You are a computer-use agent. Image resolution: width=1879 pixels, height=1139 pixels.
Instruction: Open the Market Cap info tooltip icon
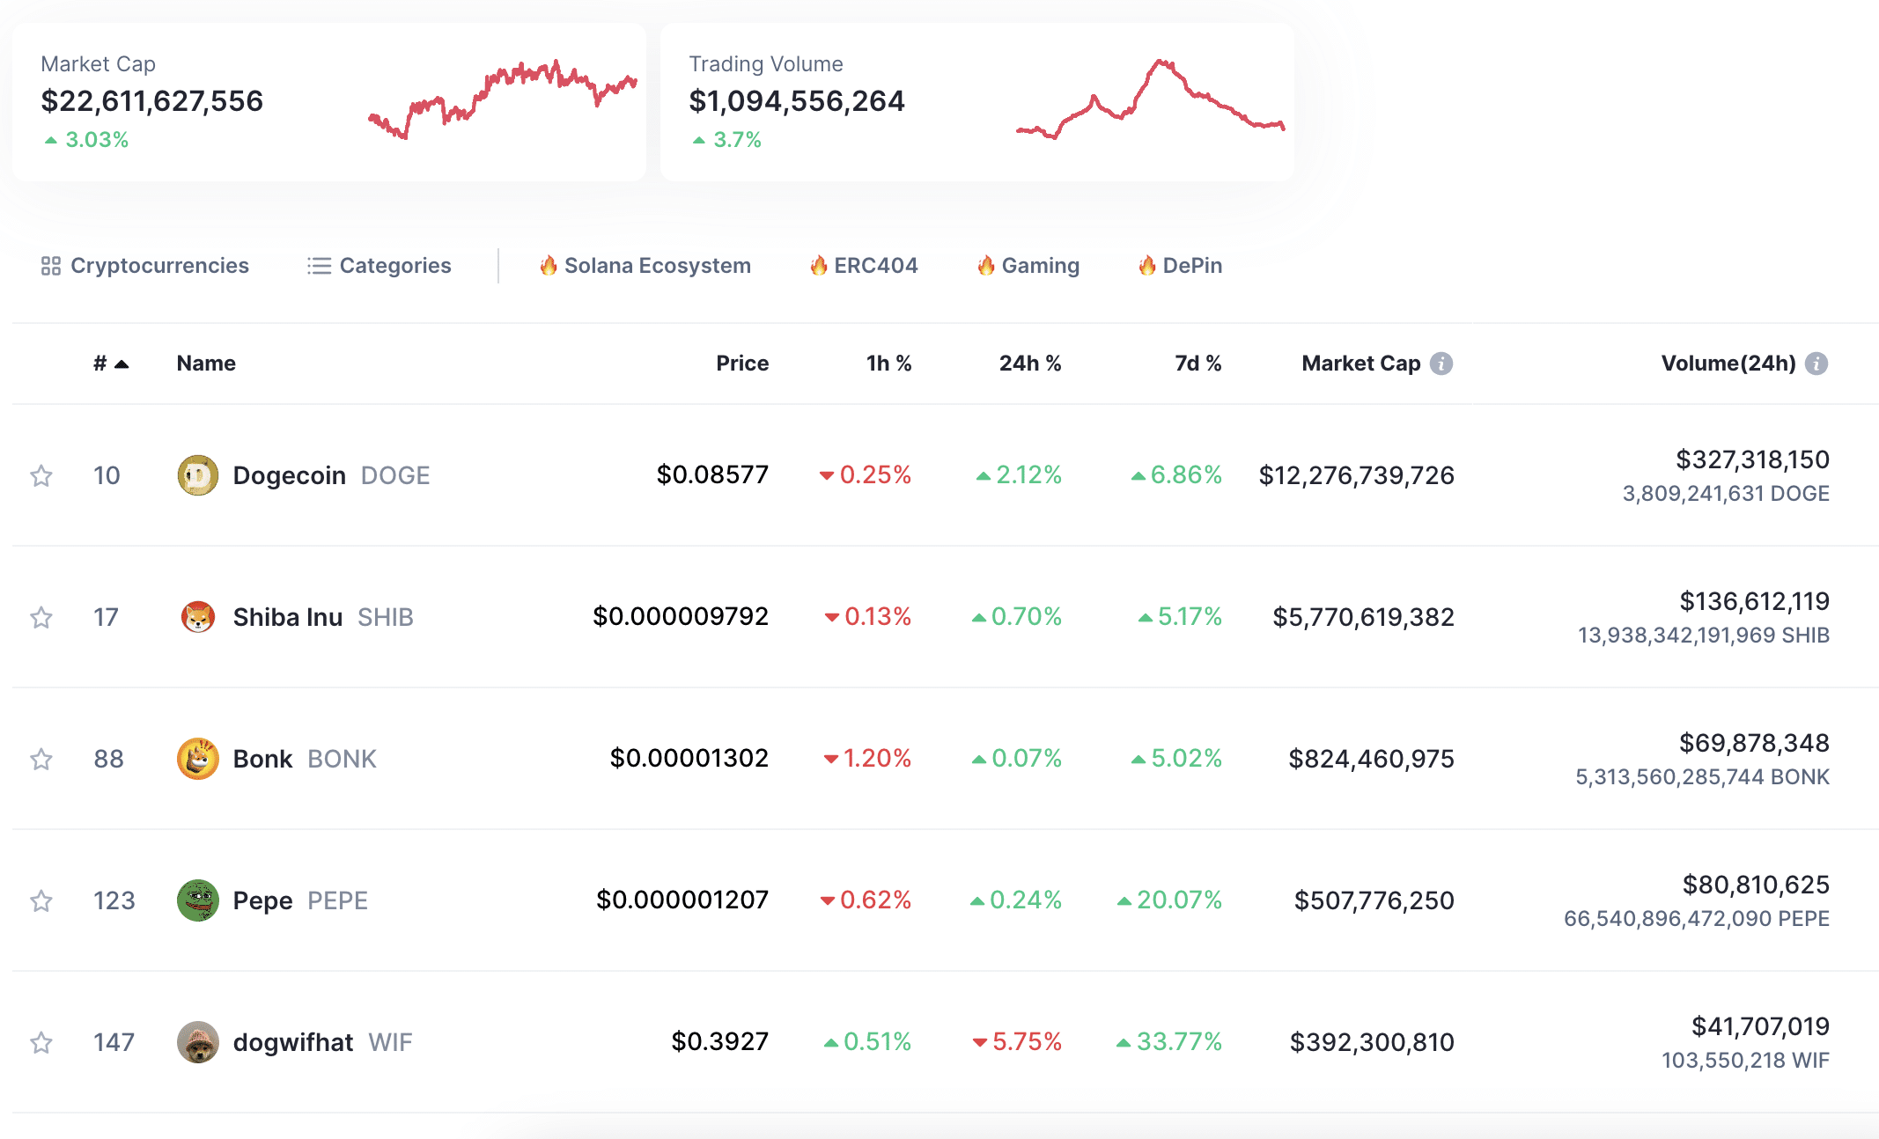click(1441, 364)
